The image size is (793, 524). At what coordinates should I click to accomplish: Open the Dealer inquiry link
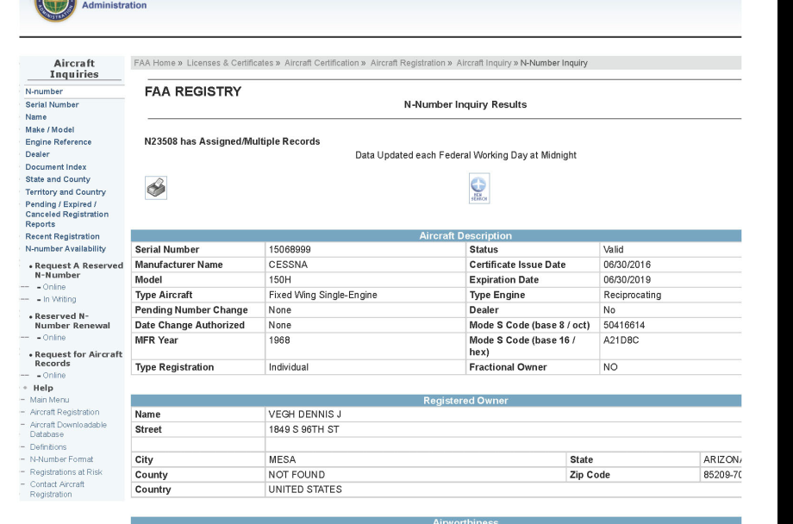pos(37,154)
